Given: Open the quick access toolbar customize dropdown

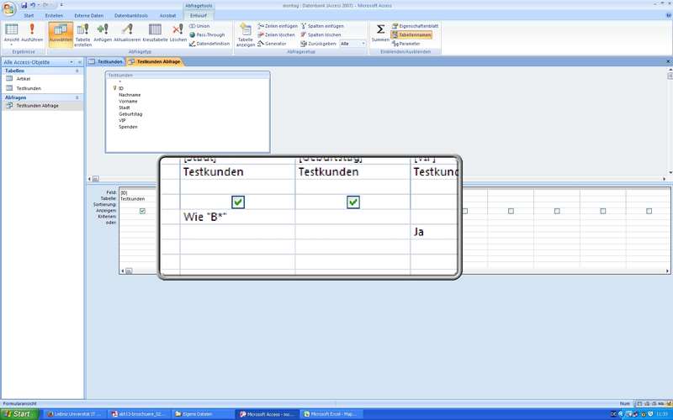Looking at the screenshot, I should [x=61, y=5].
